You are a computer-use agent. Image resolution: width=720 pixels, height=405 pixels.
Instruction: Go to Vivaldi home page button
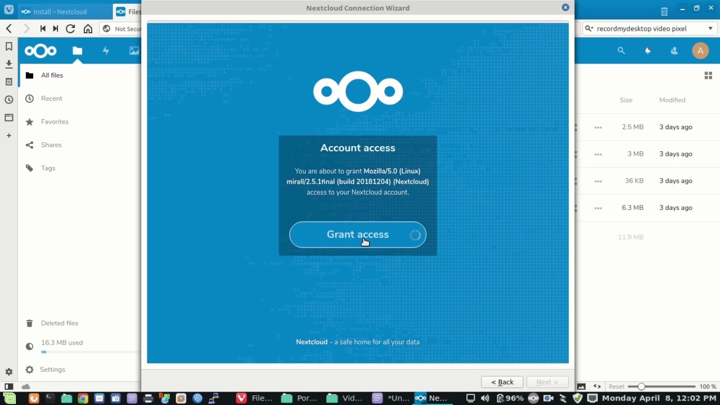click(x=88, y=29)
